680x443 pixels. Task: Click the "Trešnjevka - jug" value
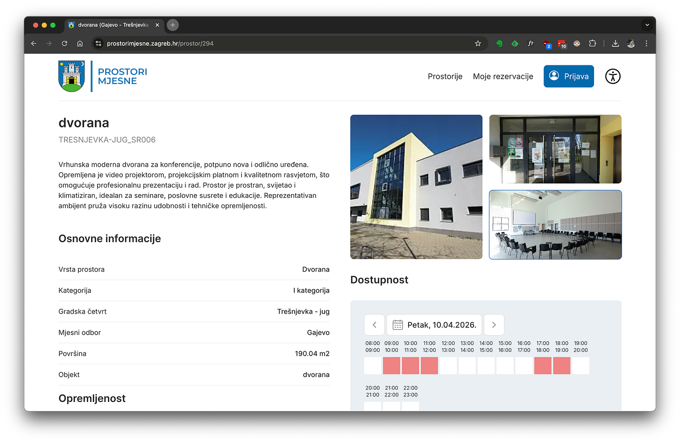[x=304, y=311]
